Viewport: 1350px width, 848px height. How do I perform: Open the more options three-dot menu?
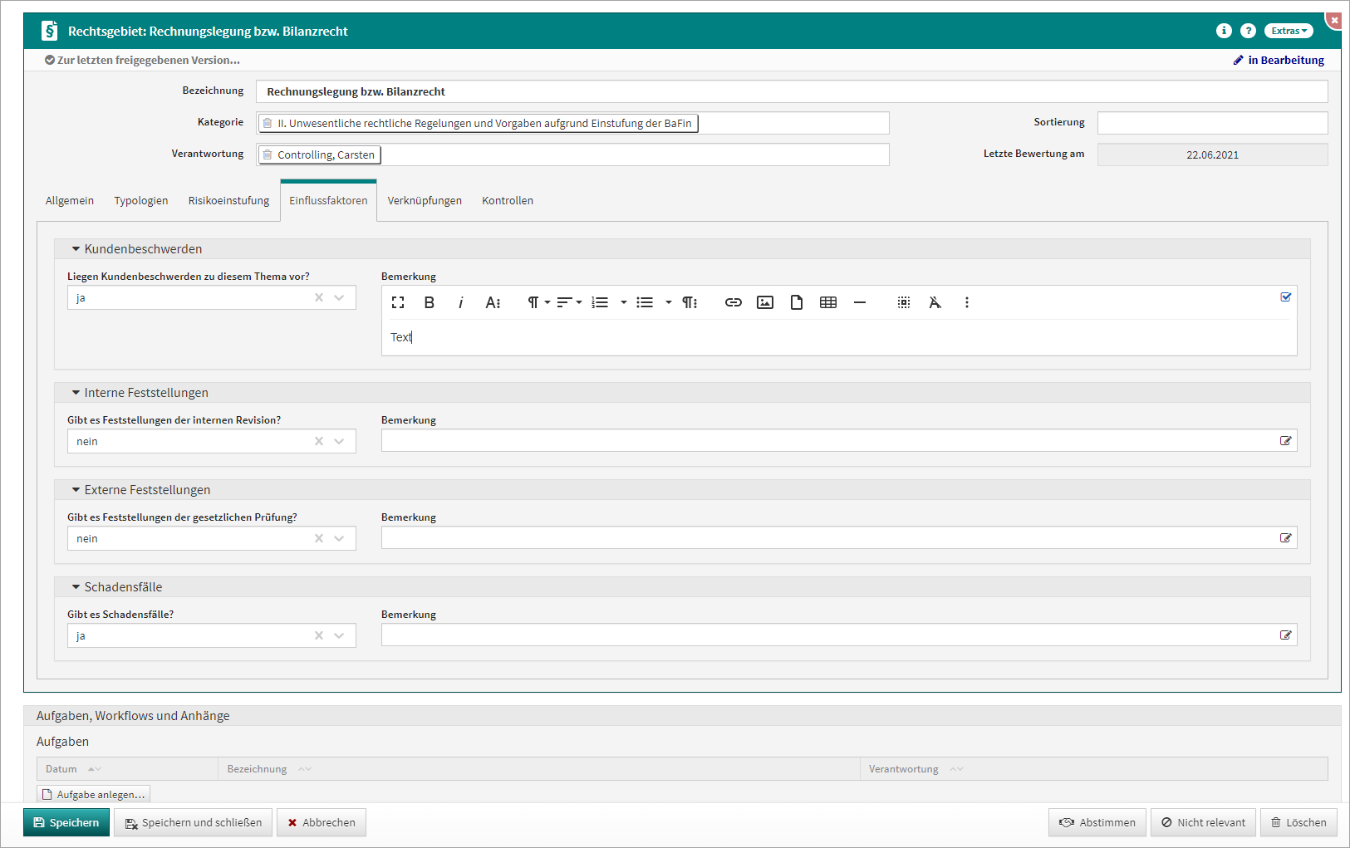966,302
